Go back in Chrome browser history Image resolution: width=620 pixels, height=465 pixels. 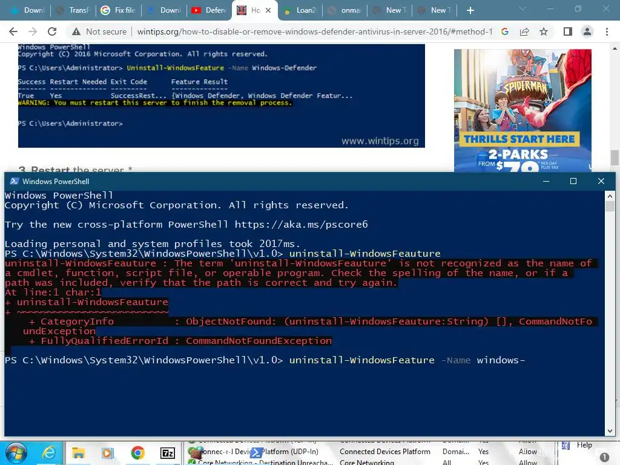(13, 31)
